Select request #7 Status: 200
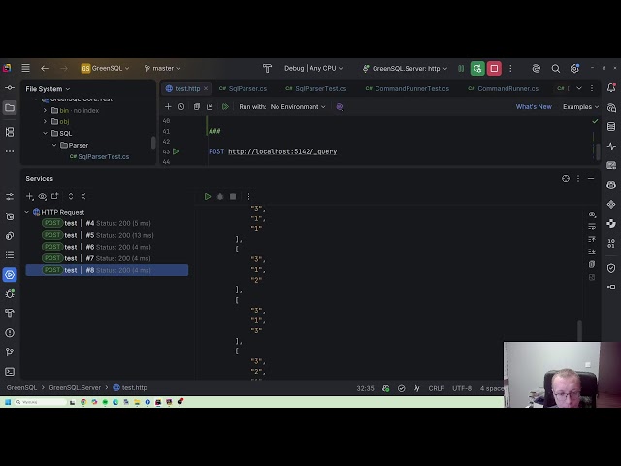The height and width of the screenshot is (466, 621). point(107,258)
